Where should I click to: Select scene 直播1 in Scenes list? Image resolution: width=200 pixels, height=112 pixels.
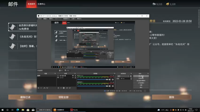tap(46, 76)
